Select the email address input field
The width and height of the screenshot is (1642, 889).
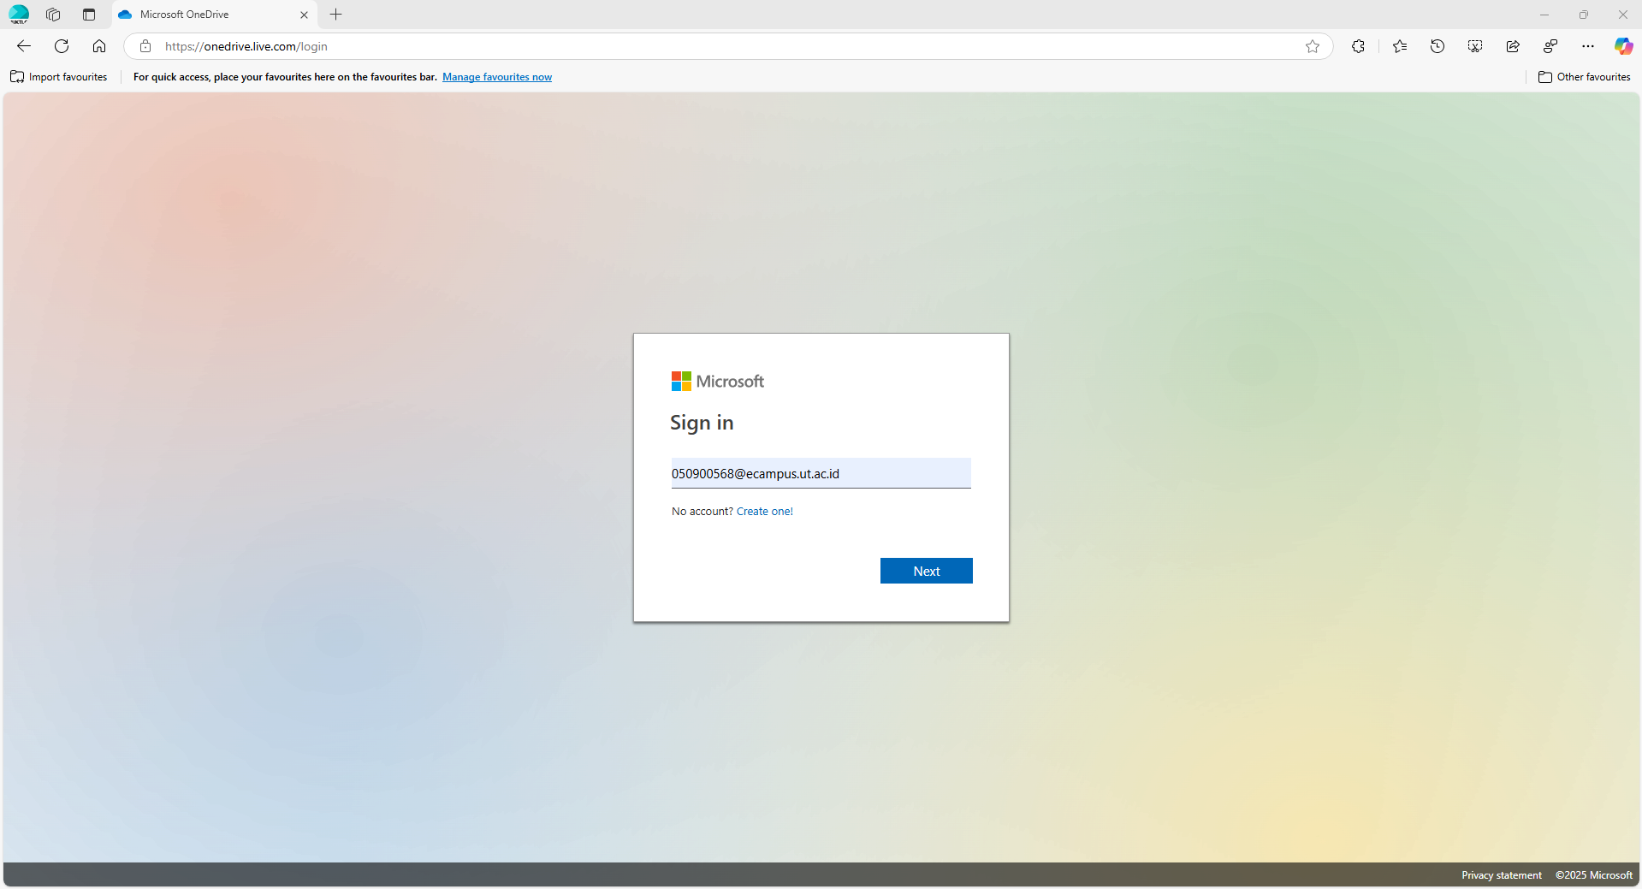820,473
